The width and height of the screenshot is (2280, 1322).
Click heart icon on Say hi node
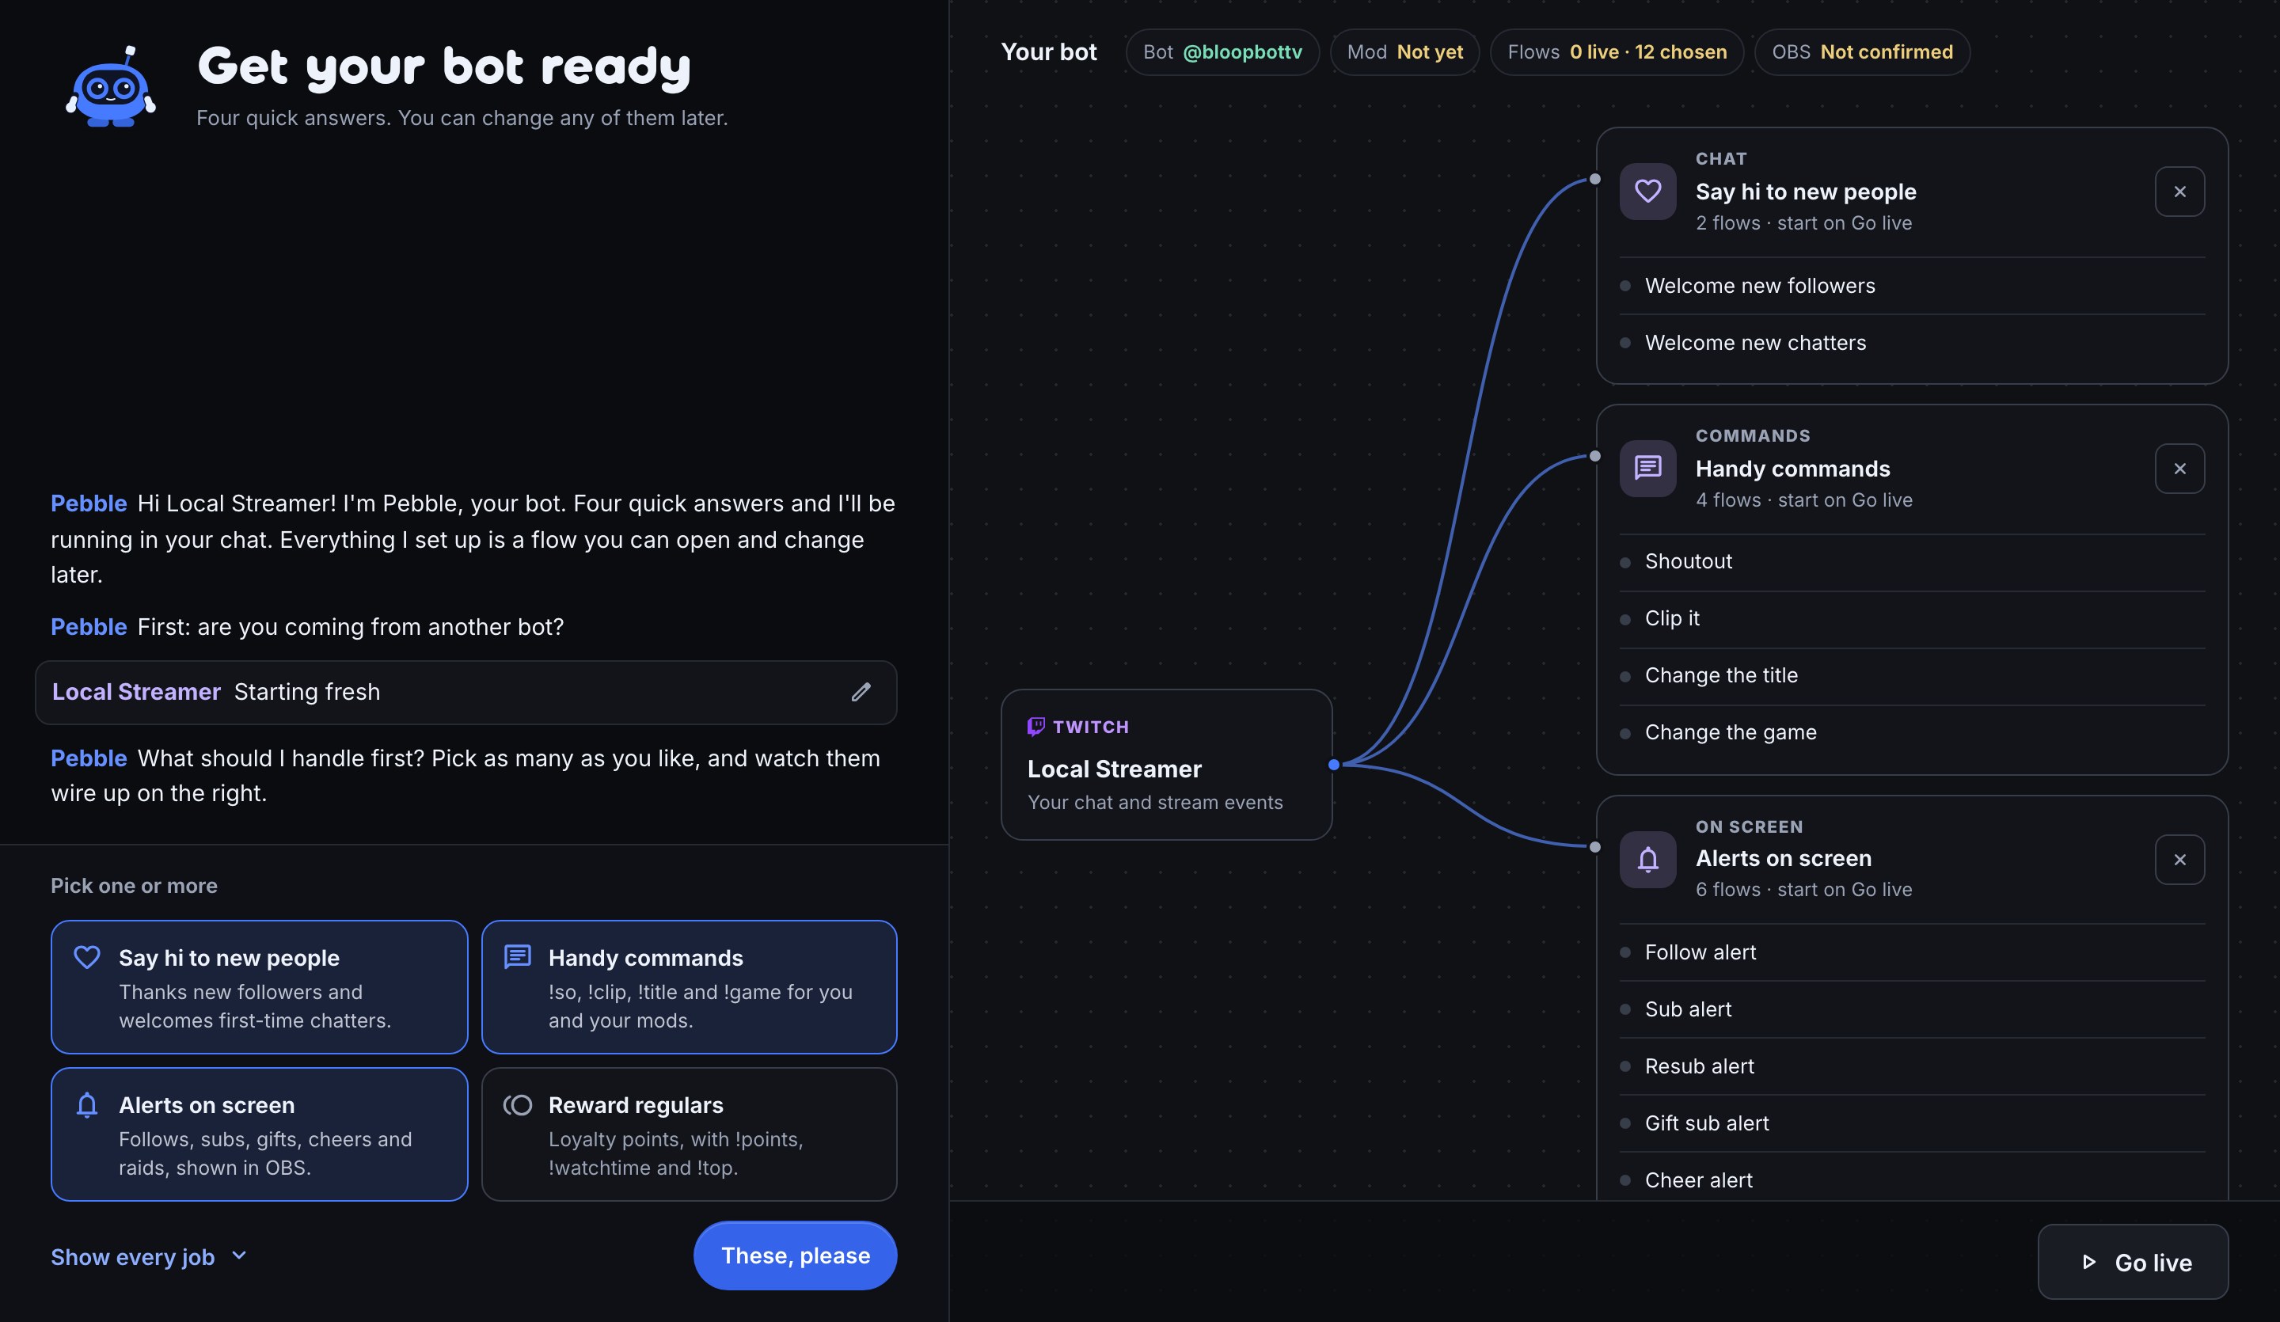coord(1647,191)
